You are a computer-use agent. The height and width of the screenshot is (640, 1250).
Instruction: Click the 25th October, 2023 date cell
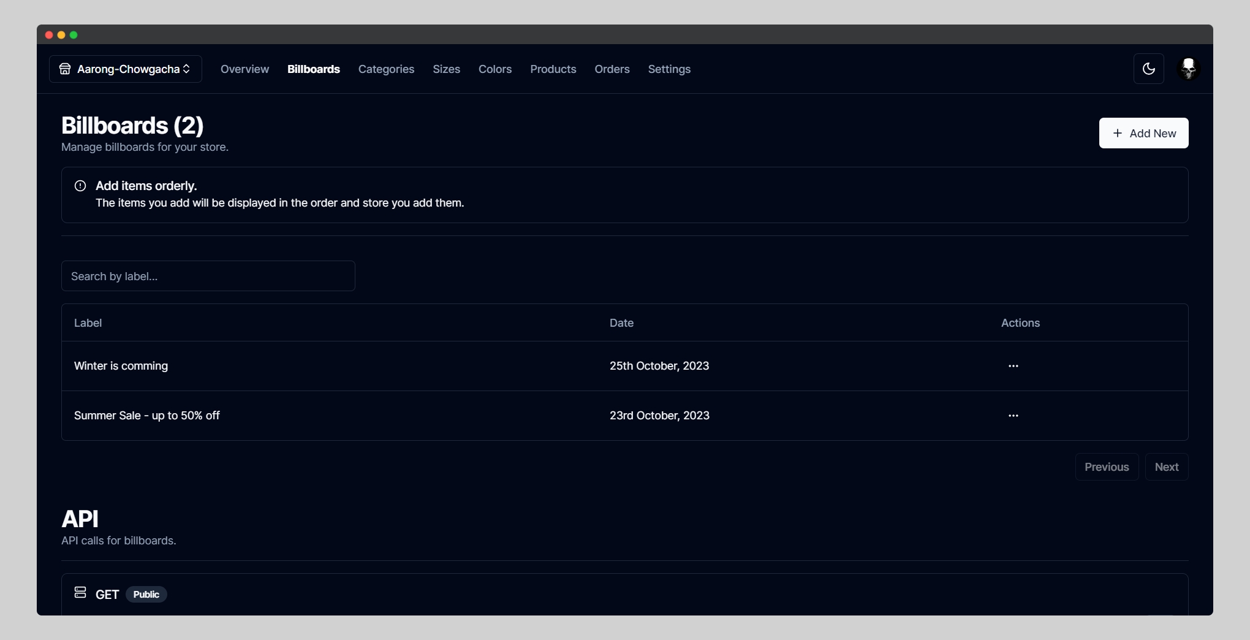point(659,366)
